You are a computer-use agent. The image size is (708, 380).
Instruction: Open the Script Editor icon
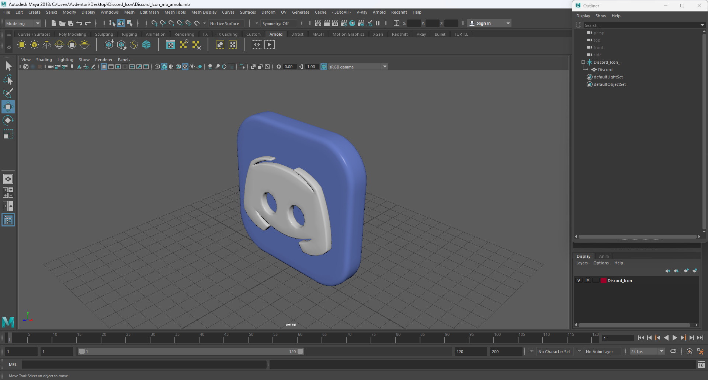[701, 365]
